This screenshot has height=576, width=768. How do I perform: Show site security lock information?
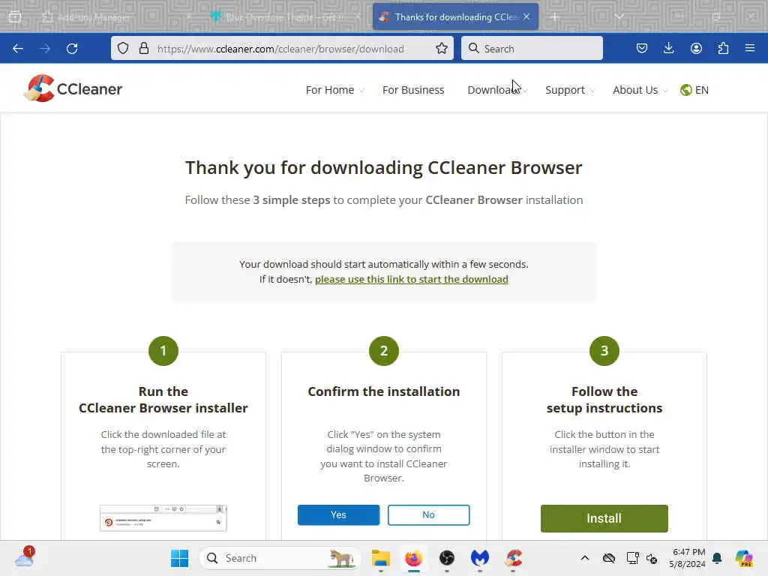tap(143, 48)
